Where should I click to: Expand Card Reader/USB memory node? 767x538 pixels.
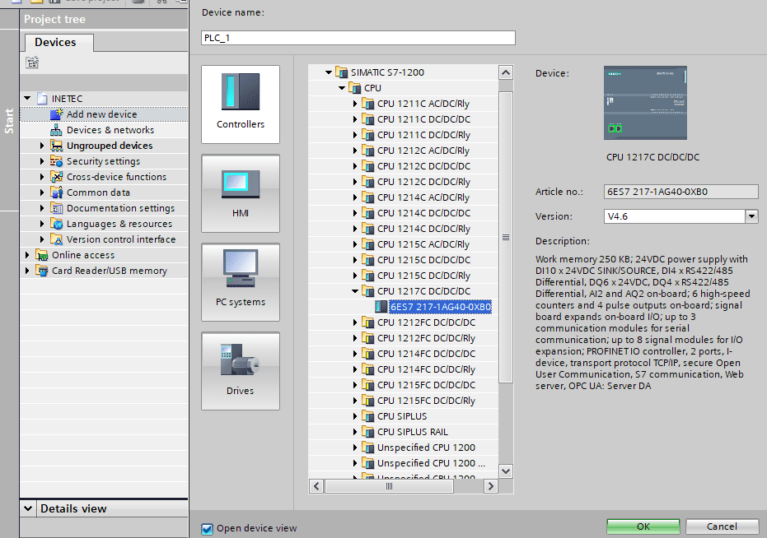pyautogui.click(x=27, y=271)
